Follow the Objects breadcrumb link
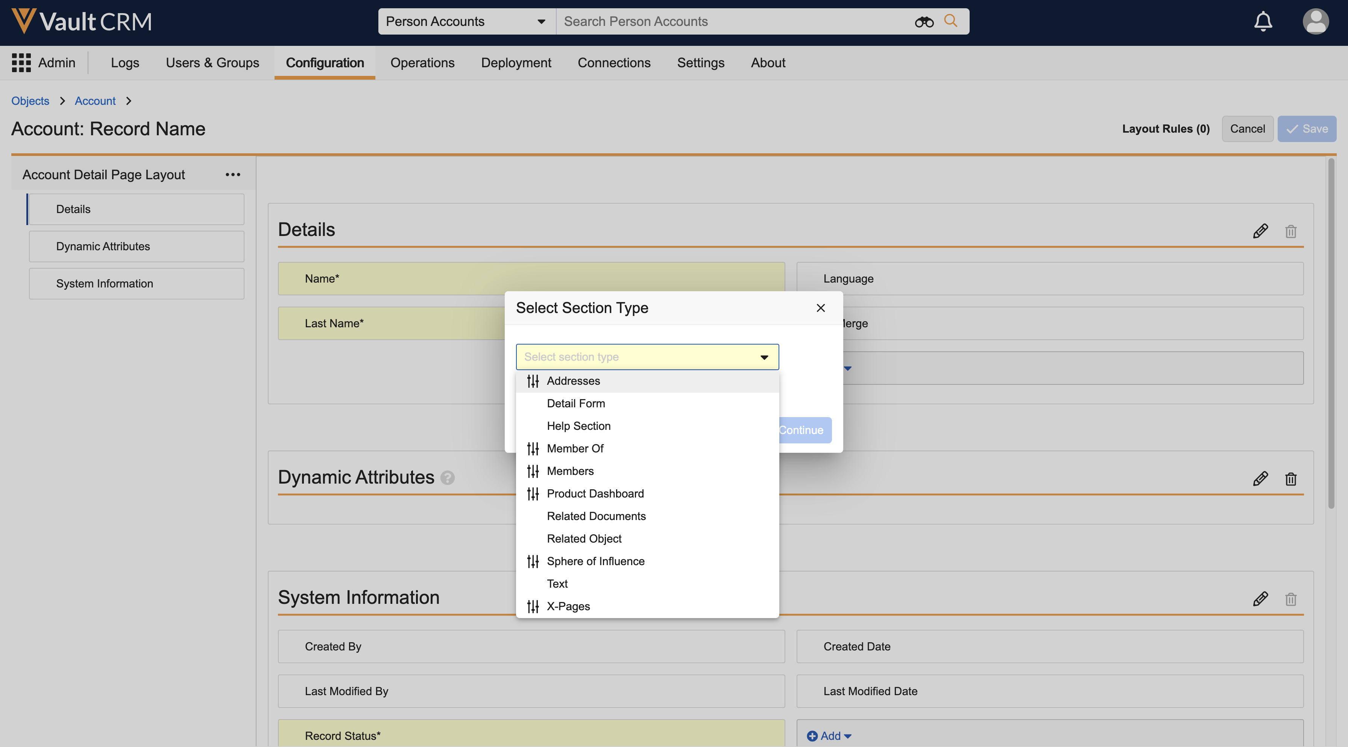The width and height of the screenshot is (1348, 747). 30,101
